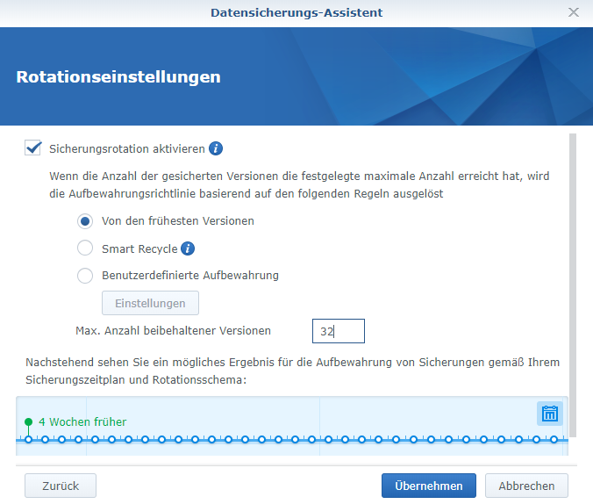The height and width of the screenshot is (504, 593).
Task: Focus the Max. Anzahl beibehaltener Versionen field
Action: [338, 331]
